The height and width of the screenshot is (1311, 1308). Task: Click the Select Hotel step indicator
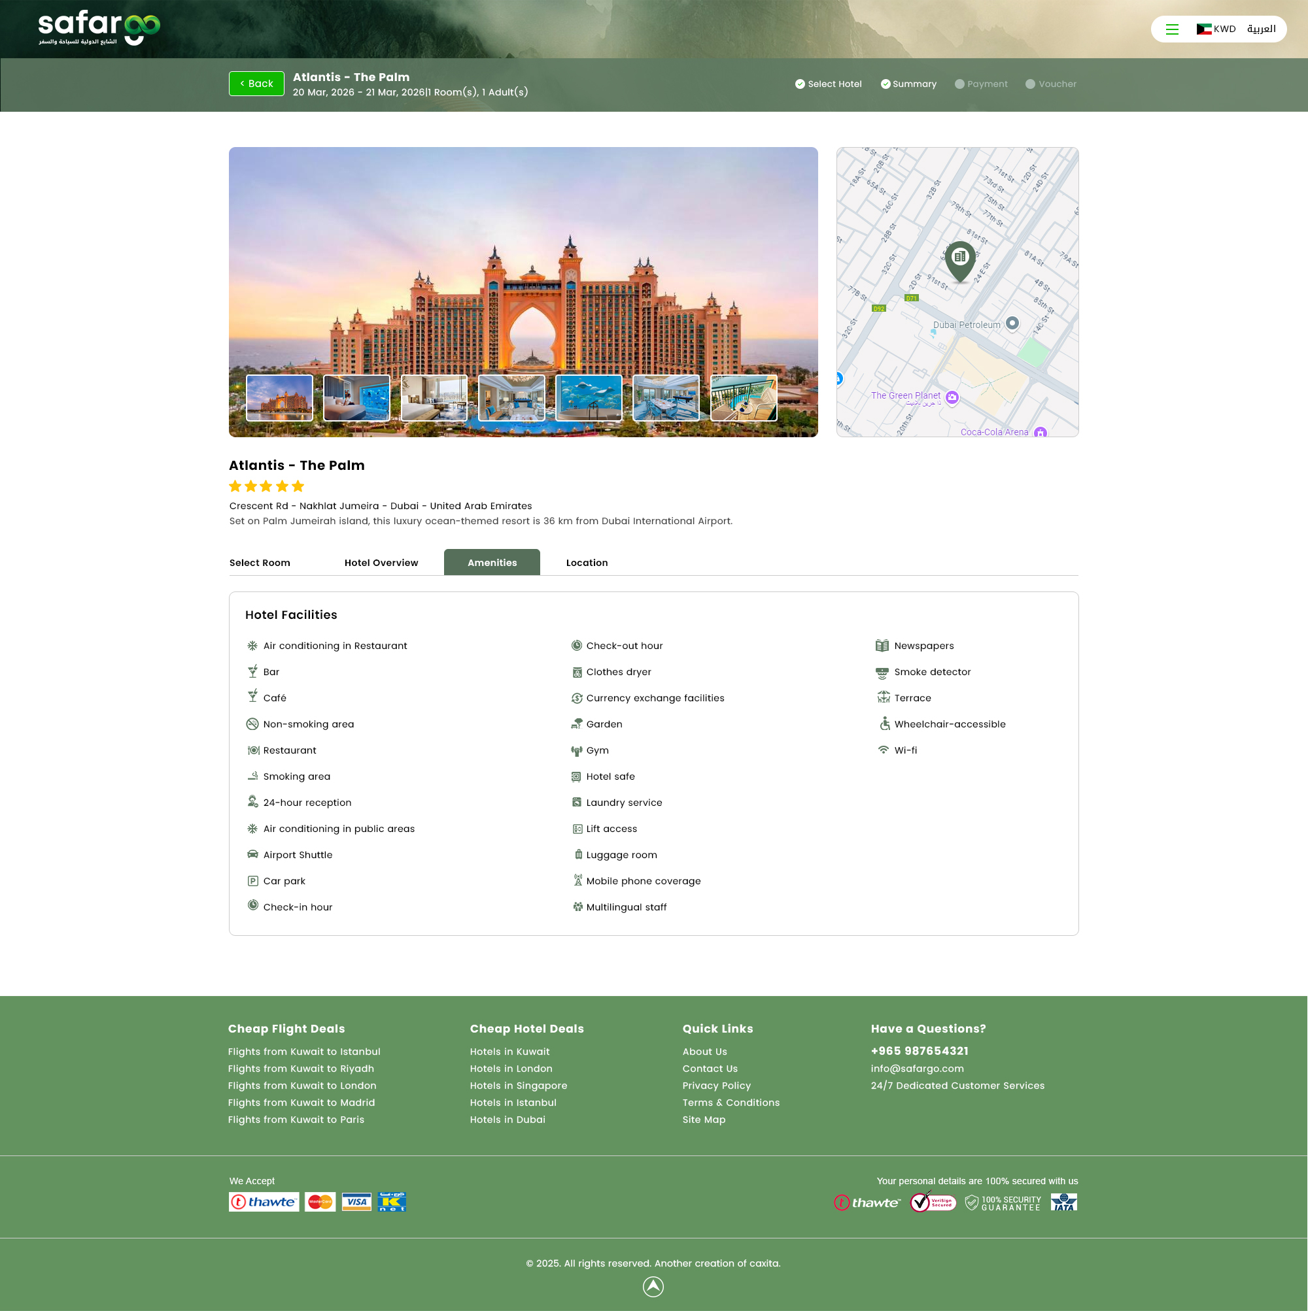pos(828,84)
